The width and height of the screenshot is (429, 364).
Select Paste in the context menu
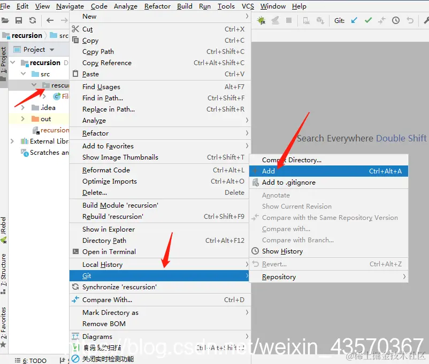coord(160,74)
